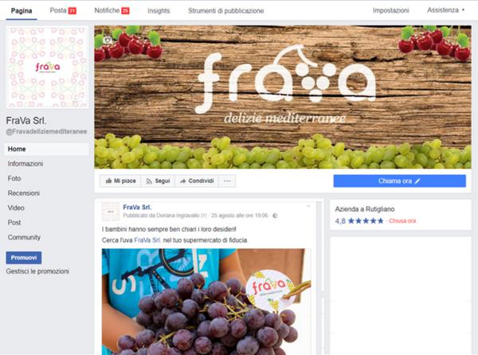Click the camera icon on the cover photo

(108, 40)
